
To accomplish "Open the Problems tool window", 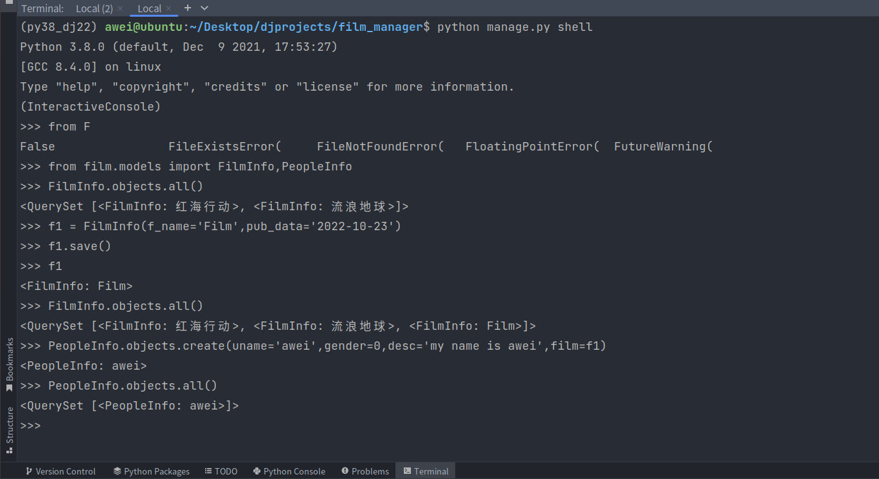I will (x=365, y=471).
